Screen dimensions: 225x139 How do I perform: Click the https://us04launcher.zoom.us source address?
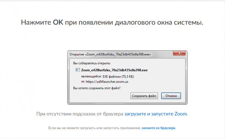coord(107,82)
